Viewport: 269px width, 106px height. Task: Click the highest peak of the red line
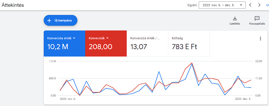tap(192, 63)
